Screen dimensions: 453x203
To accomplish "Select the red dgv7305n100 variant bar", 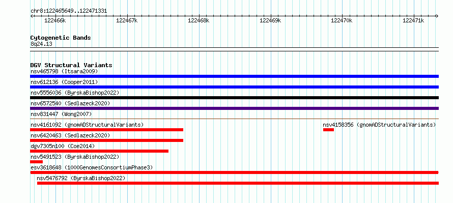I will pos(99,151).
